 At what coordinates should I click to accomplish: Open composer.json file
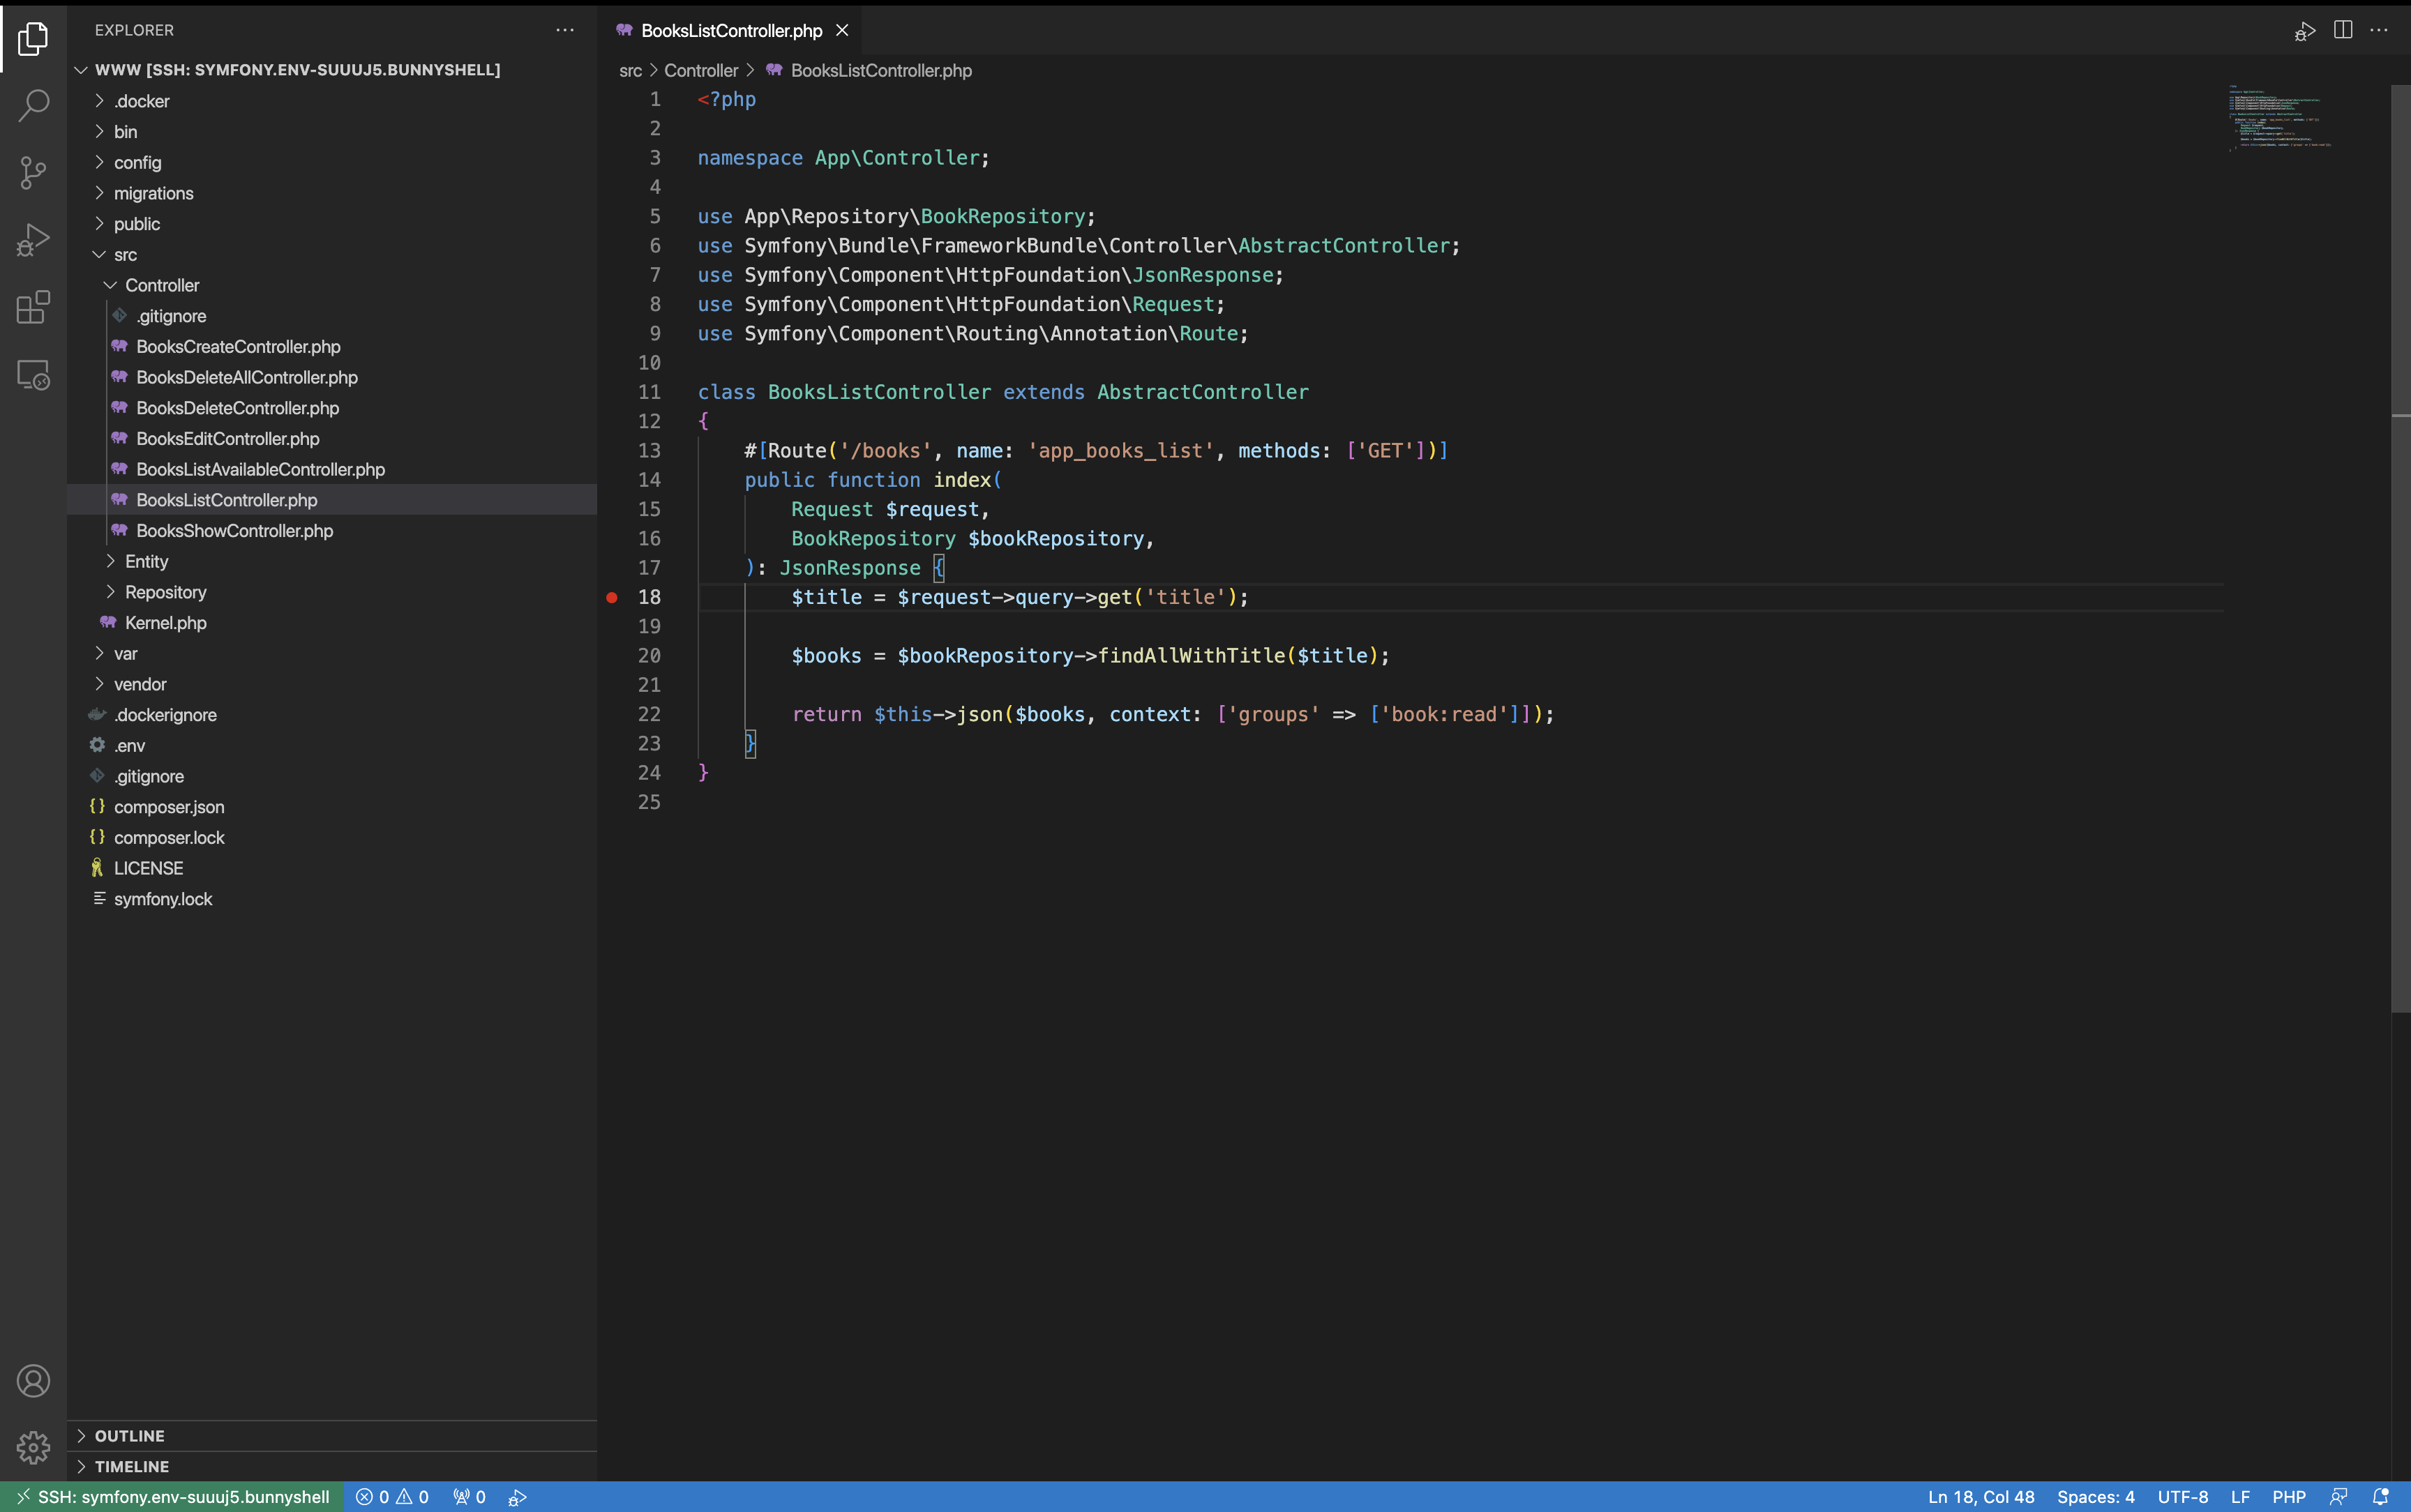tap(332, 807)
